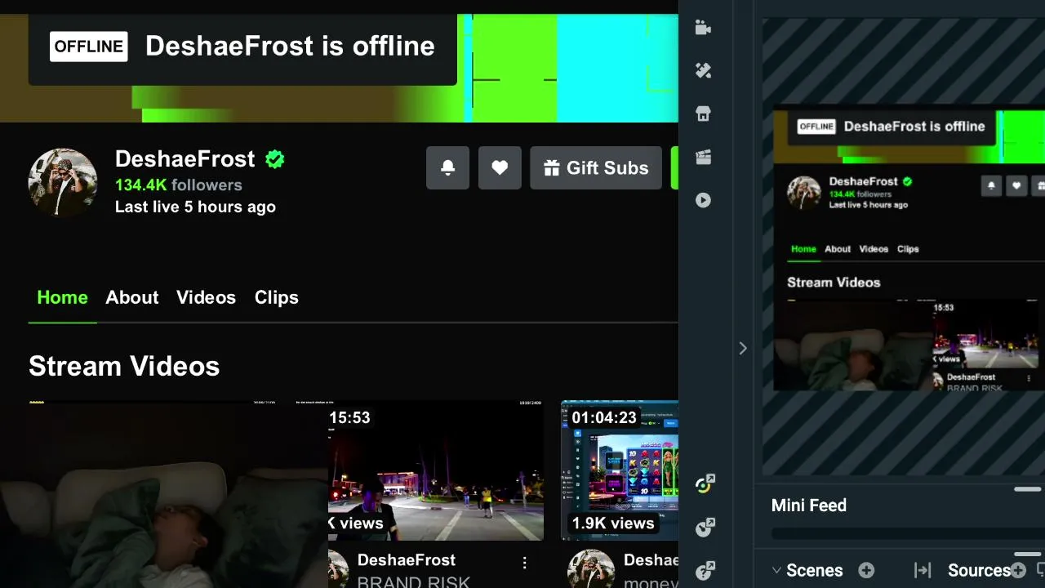Click DeshaeFrost's profile avatar

pos(63,183)
